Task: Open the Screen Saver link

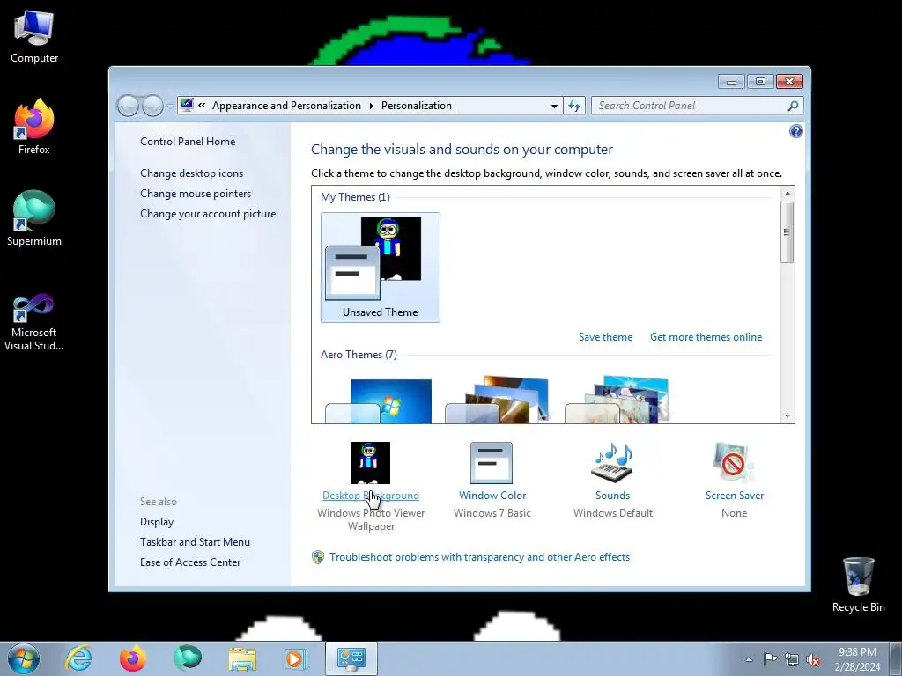Action: (735, 496)
